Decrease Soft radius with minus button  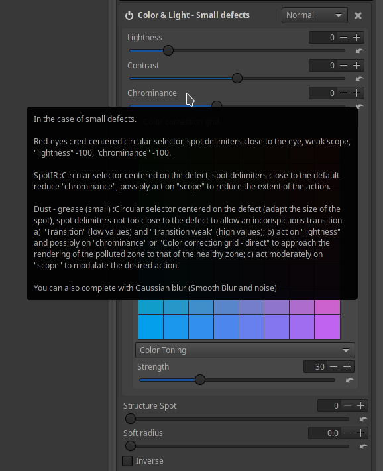[347, 433]
